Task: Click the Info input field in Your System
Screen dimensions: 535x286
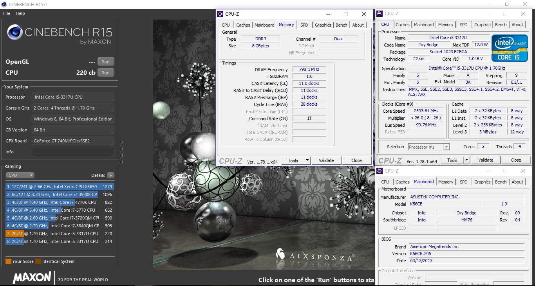Action: [x=73, y=152]
